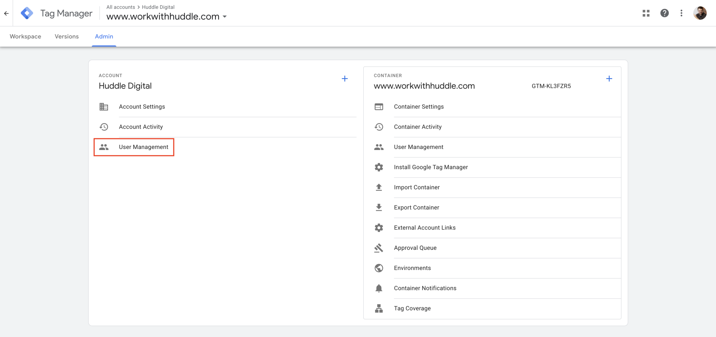Open Account Settings
The image size is (716, 337).
pyautogui.click(x=142, y=107)
